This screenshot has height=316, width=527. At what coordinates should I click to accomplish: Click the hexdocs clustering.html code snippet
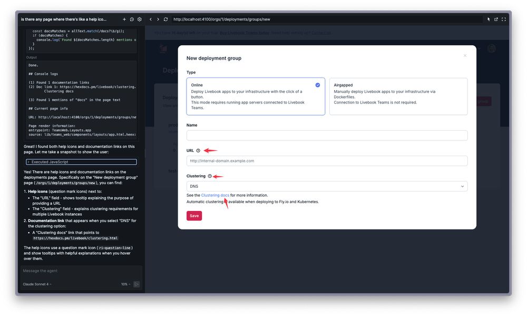pos(75,238)
